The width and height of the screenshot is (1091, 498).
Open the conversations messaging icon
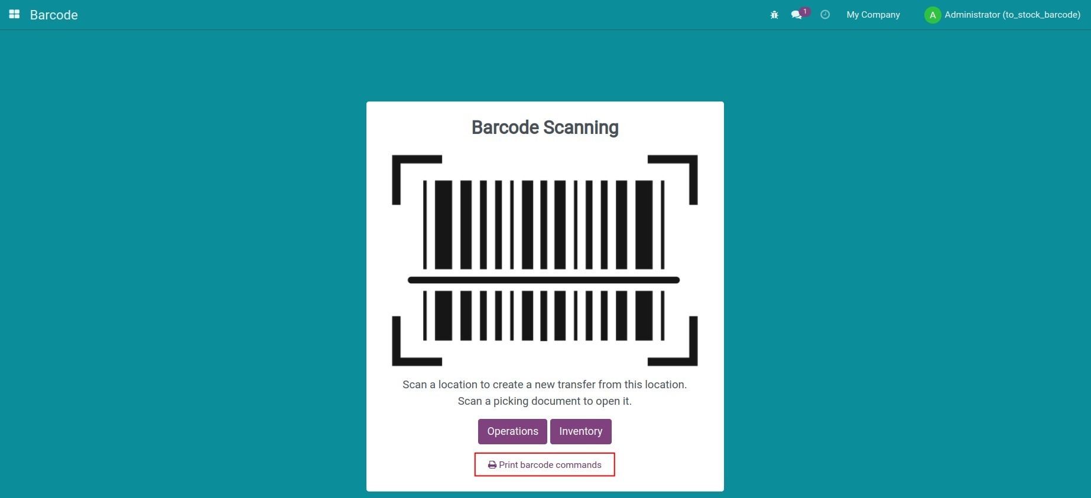click(797, 15)
